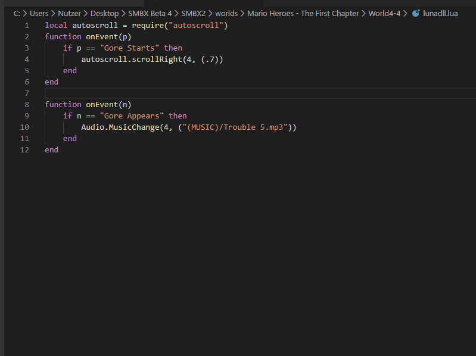Image resolution: width=476 pixels, height=356 pixels.
Task: Expand chevron after Nutzer in breadcrumb
Action: (x=85, y=13)
